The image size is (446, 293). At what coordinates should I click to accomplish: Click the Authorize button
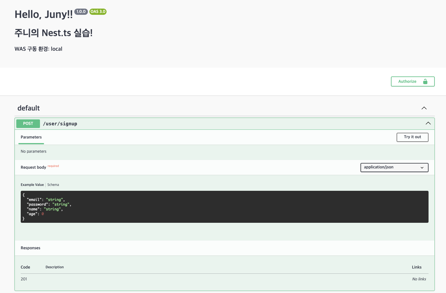click(x=413, y=81)
